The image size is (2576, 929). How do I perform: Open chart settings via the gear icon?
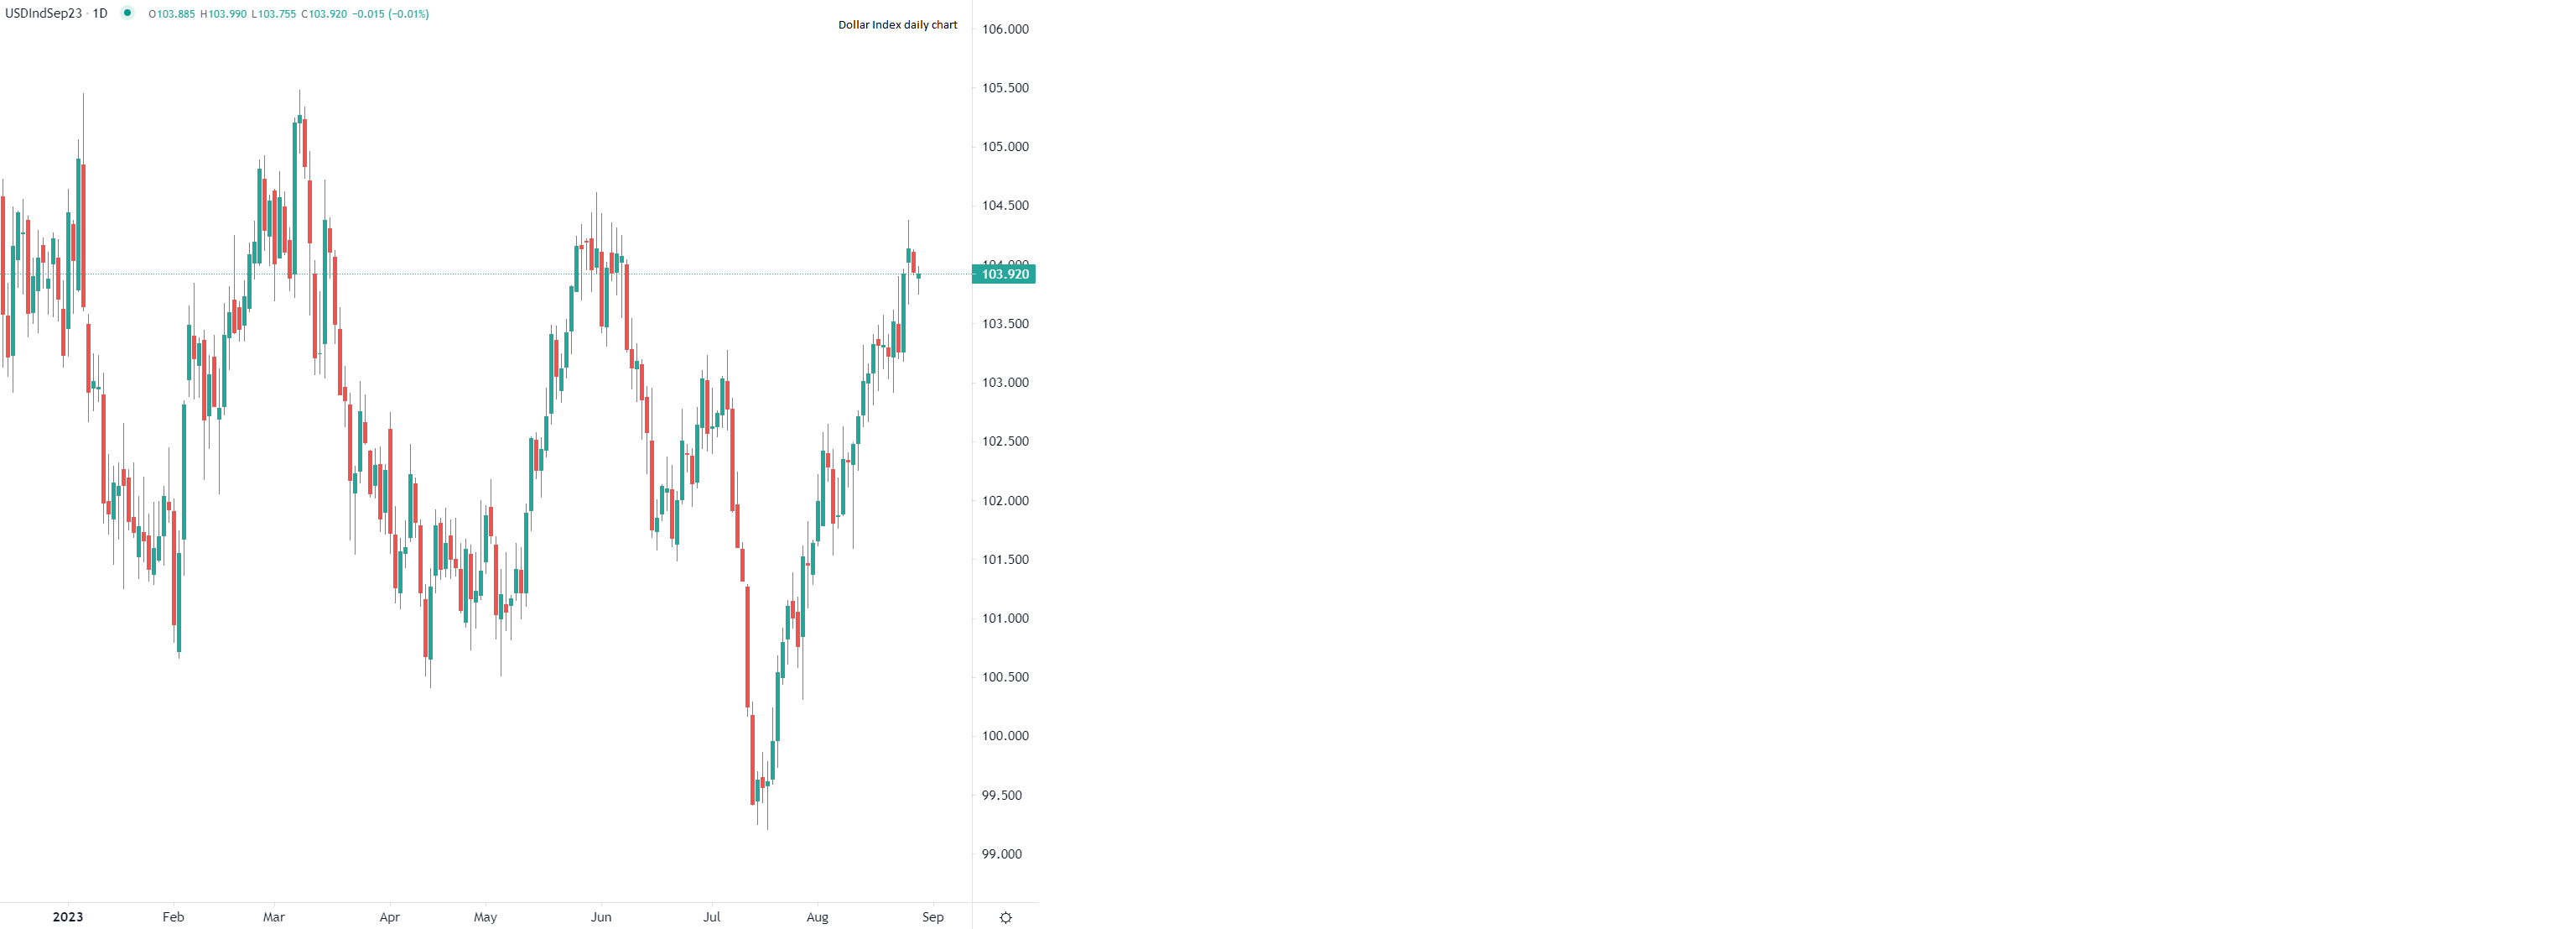tap(1006, 917)
